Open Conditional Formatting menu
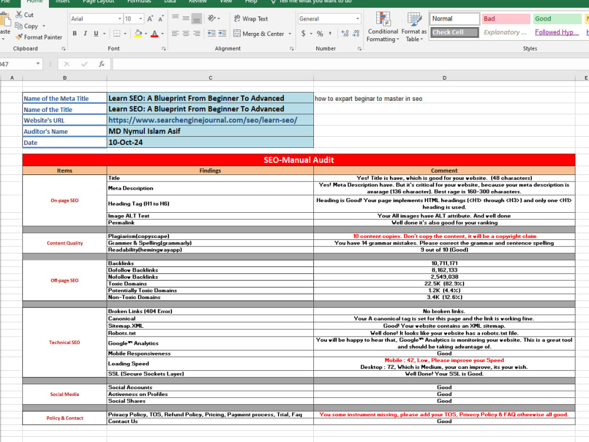Screen dimensions: 589x442 click(383, 27)
